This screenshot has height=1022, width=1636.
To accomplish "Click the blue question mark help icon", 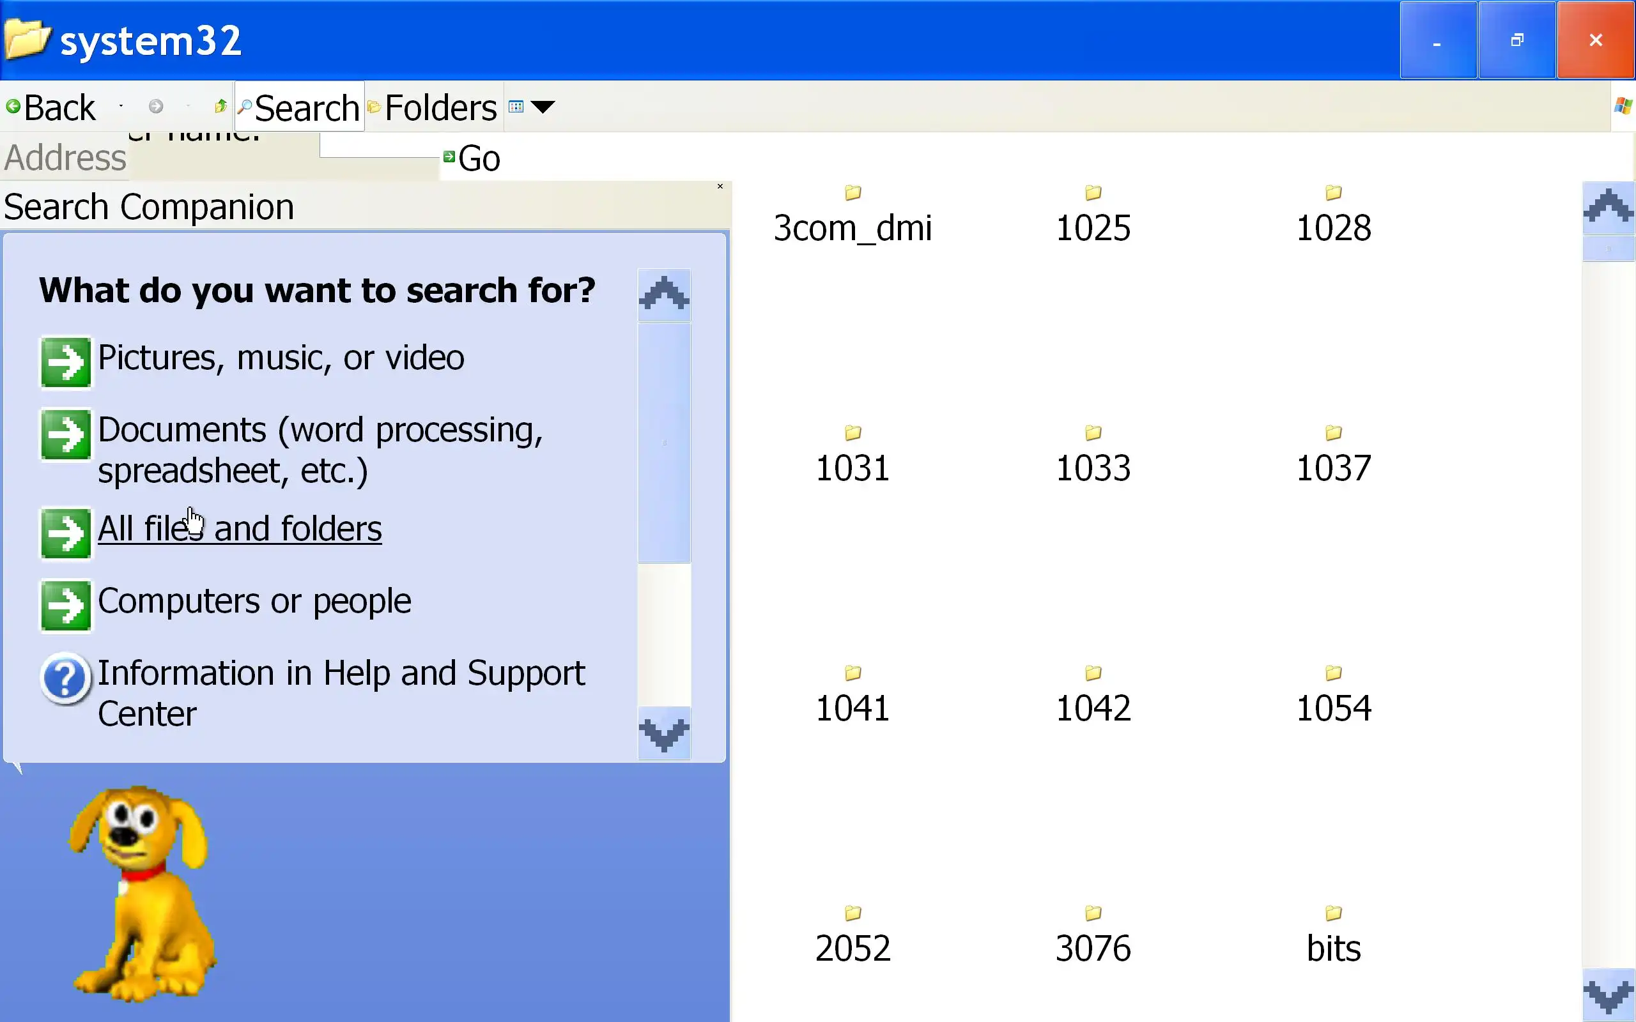I will point(66,678).
